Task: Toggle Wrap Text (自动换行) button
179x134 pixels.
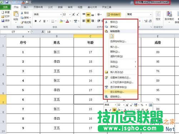Action: (x=114, y=15)
